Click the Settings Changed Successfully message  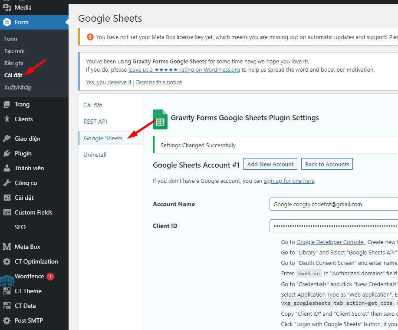pyautogui.click(x=198, y=145)
